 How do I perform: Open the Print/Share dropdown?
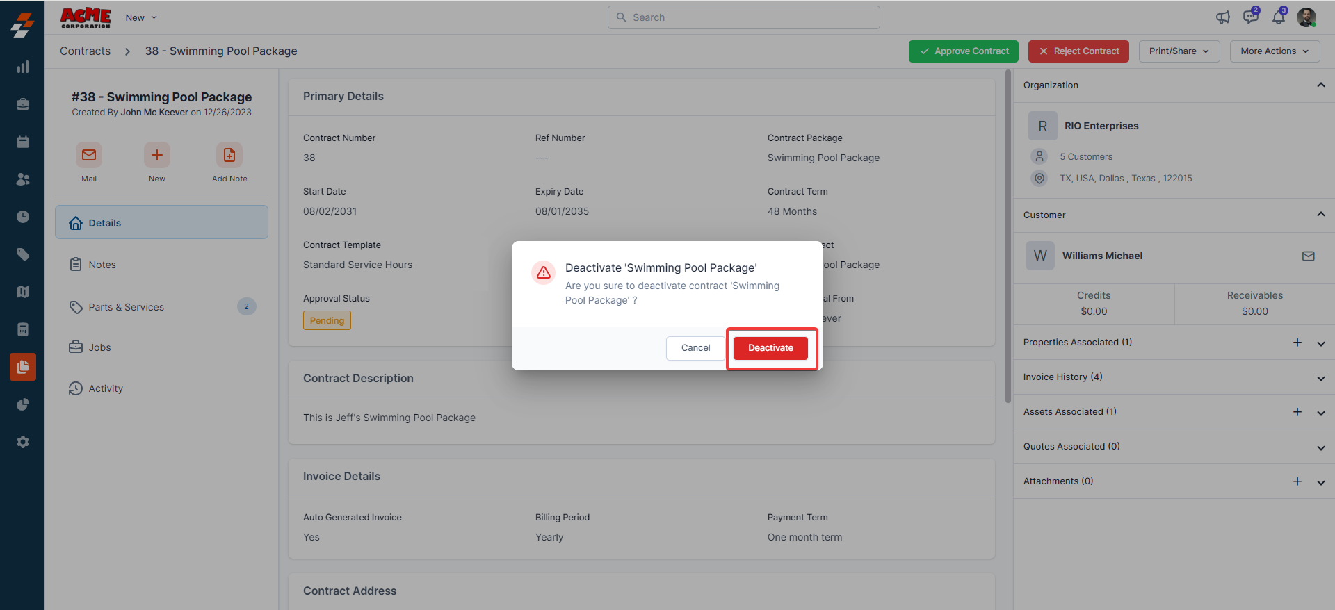[1179, 51]
